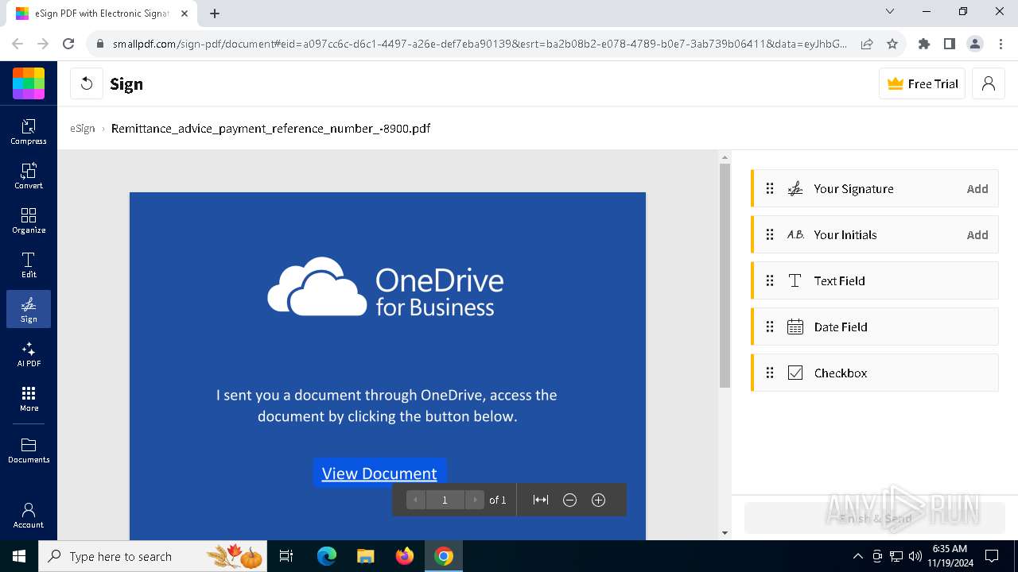Close the eSign PDF tab
Viewport: 1018px width, 572px height.
pos(186,14)
